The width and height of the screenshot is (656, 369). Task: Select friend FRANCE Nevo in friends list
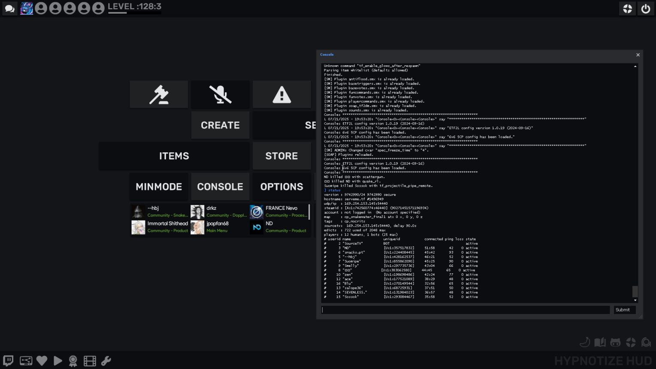coord(279,212)
